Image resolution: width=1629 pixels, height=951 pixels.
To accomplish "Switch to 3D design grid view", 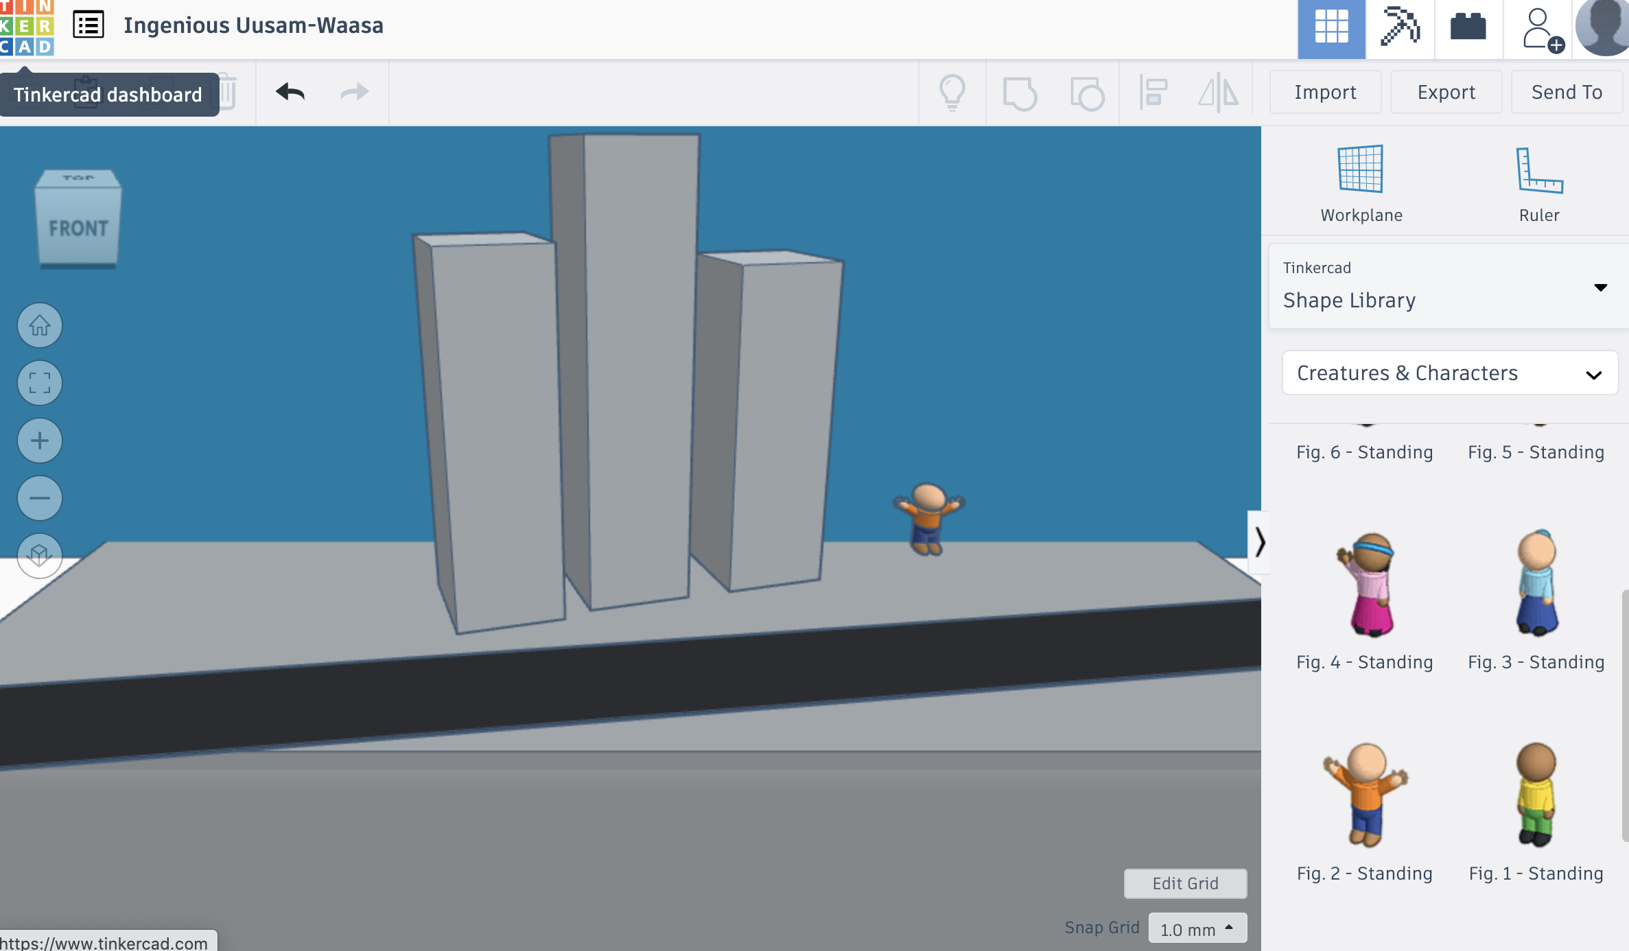I will point(1331,27).
